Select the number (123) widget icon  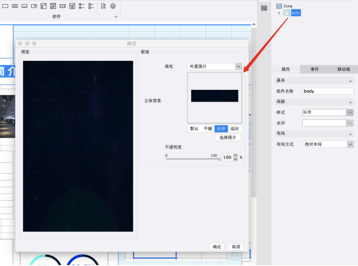(62, 6)
